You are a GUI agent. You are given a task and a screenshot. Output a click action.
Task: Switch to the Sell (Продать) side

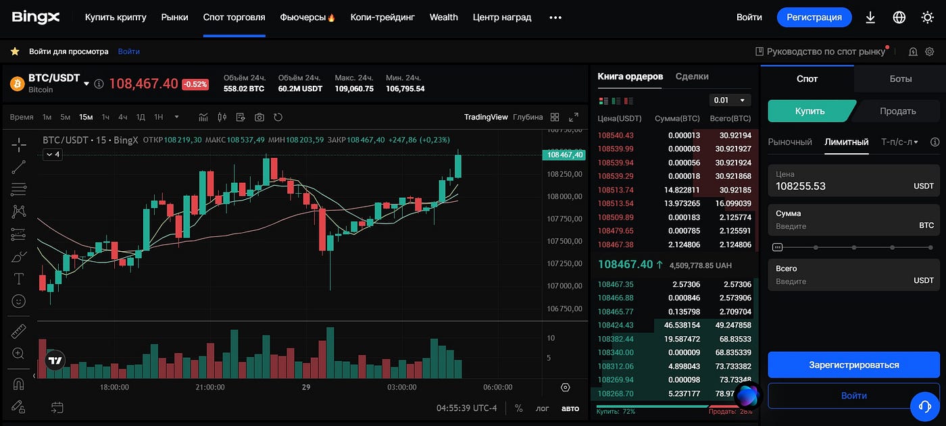[x=897, y=111]
